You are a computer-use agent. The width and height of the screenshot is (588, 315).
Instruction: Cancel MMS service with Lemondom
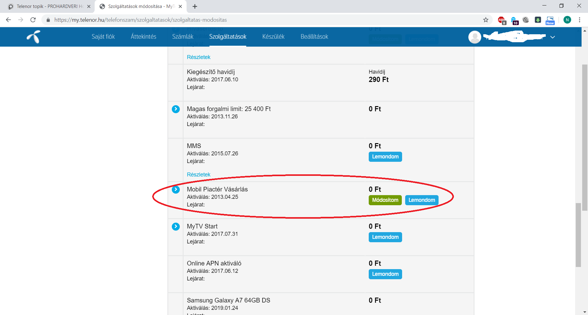click(385, 157)
